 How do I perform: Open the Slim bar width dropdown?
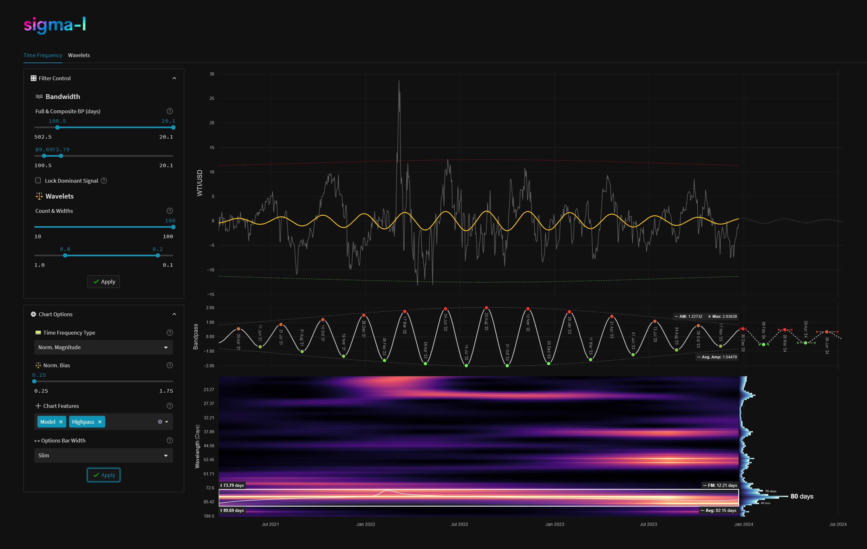point(103,455)
